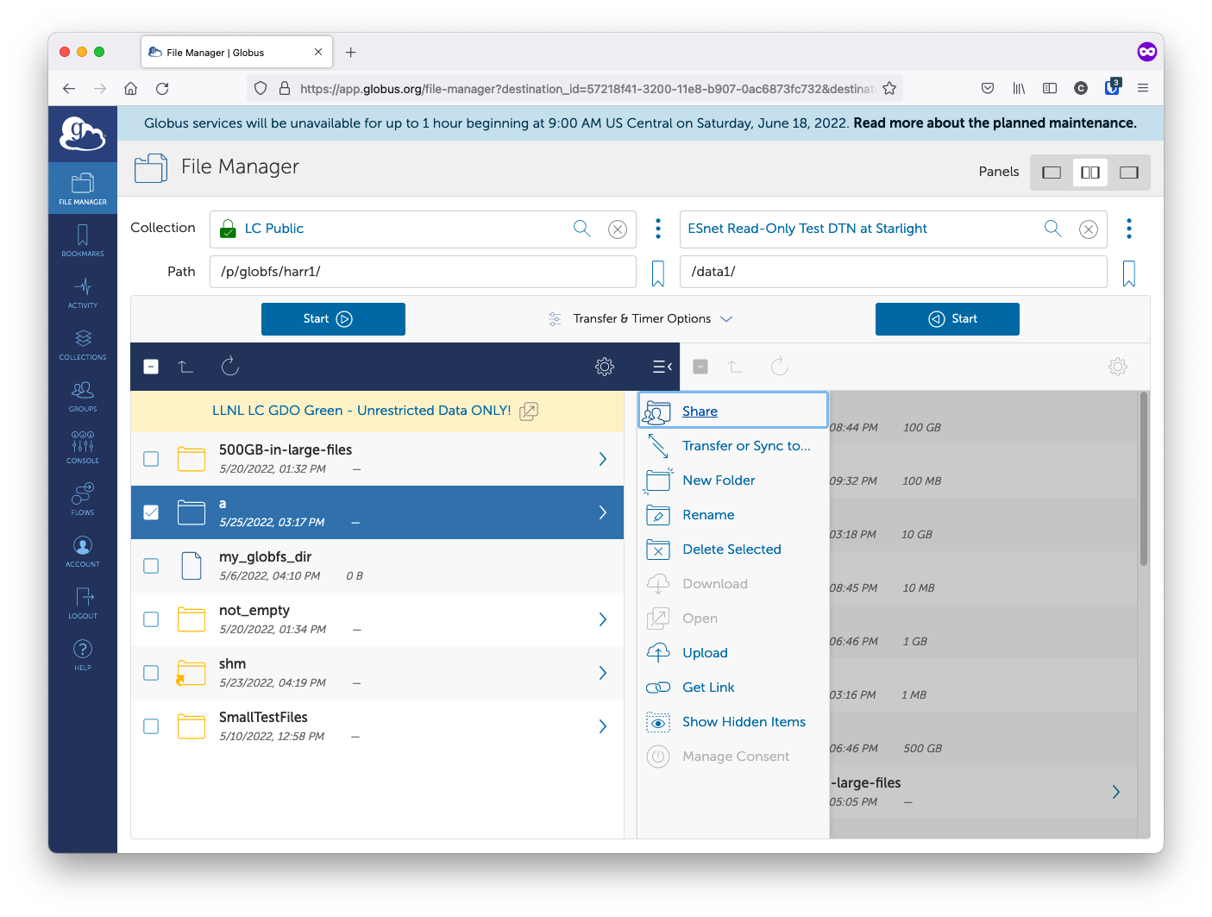Choose Delete Selected from the menu
Image resolution: width=1212 pixels, height=917 pixels.
733,550
